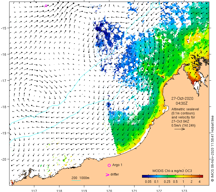Click the latitude axis label -20
Image resolution: width=216 pixels, height=192 pixels.
tap(4, 159)
